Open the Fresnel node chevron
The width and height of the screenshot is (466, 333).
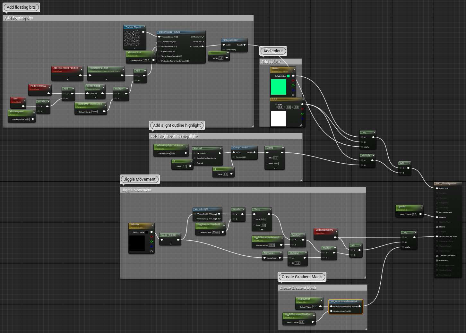(x=220, y=148)
